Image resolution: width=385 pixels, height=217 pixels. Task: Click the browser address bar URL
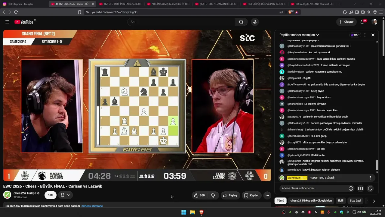point(115,12)
